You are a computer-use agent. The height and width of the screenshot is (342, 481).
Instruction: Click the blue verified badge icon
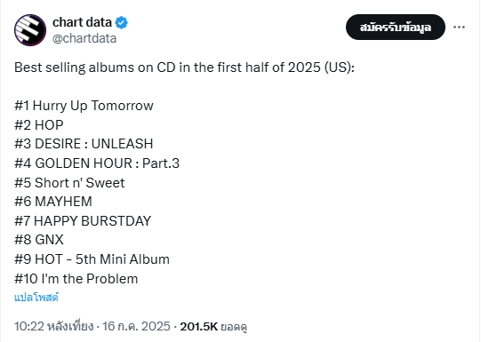tap(122, 23)
